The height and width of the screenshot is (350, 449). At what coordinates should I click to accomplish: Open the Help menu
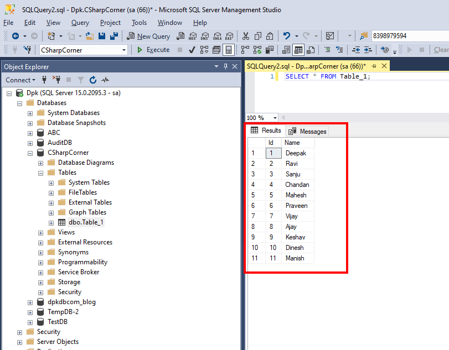tap(200, 23)
